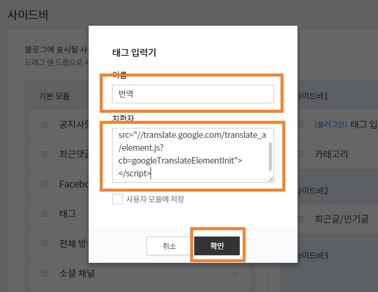The height and width of the screenshot is (292, 378).
Task: Click the [플러그인] 태그 입력기 sidebar item
Action: click(x=346, y=124)
